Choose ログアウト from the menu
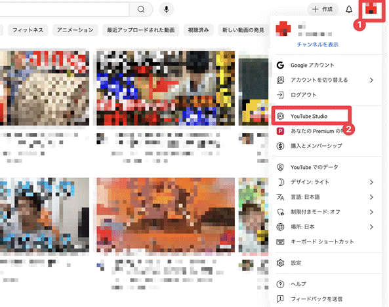The height and width of the screenshot is (307, 389). pos(304,95)
